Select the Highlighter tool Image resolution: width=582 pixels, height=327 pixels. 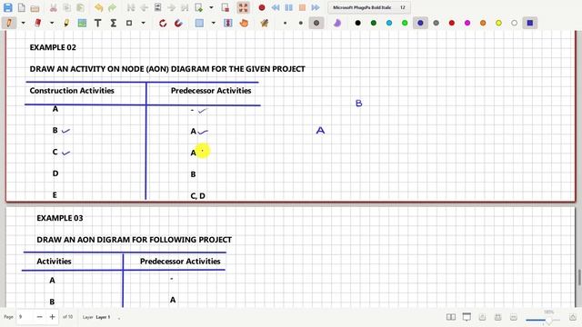66,23
